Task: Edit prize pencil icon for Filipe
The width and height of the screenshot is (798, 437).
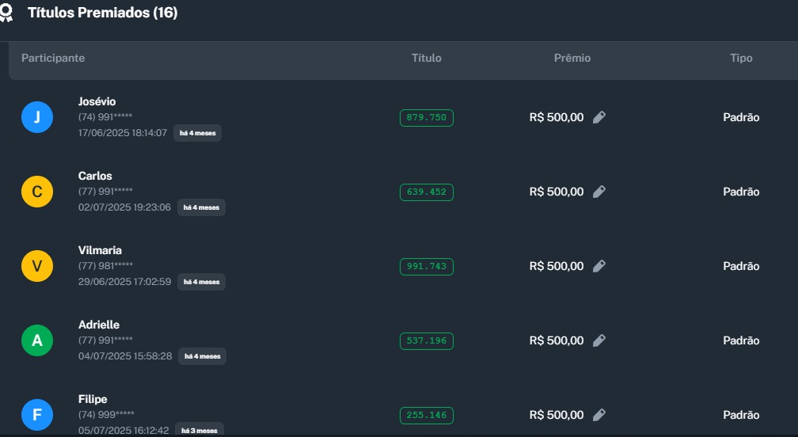Action: 599,415
